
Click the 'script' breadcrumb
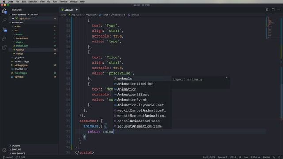click(105, 15)
